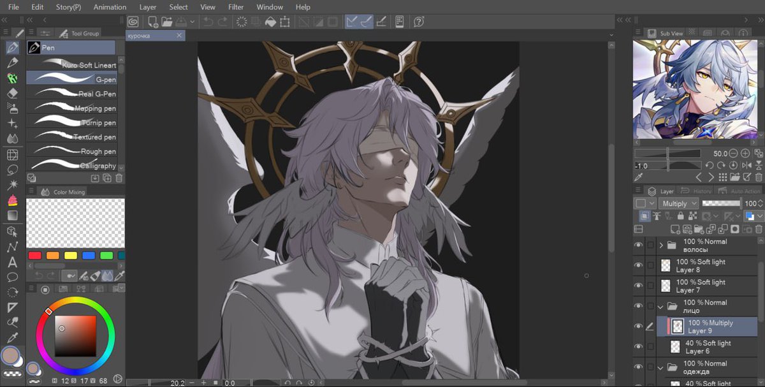The width and height of the screenshot is (765, 387).
Task: Open the blending mode Multiply dropdown
Action: [x=678, y=203]
